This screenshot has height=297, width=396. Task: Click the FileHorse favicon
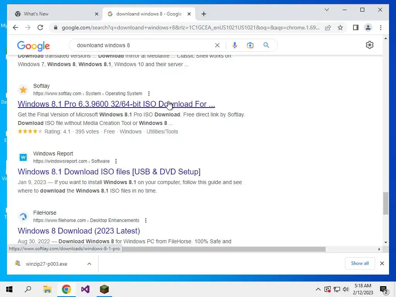coord(23,217)
